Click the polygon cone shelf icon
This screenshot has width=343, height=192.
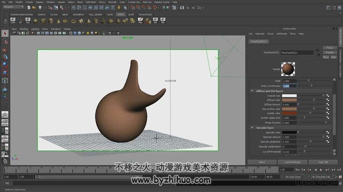[x=58, y=21]
